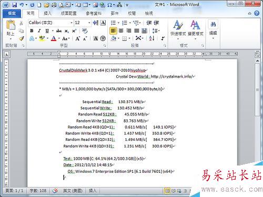
Task: Click the Text Effects glowing A icon
Action: [x=32, y=38]
